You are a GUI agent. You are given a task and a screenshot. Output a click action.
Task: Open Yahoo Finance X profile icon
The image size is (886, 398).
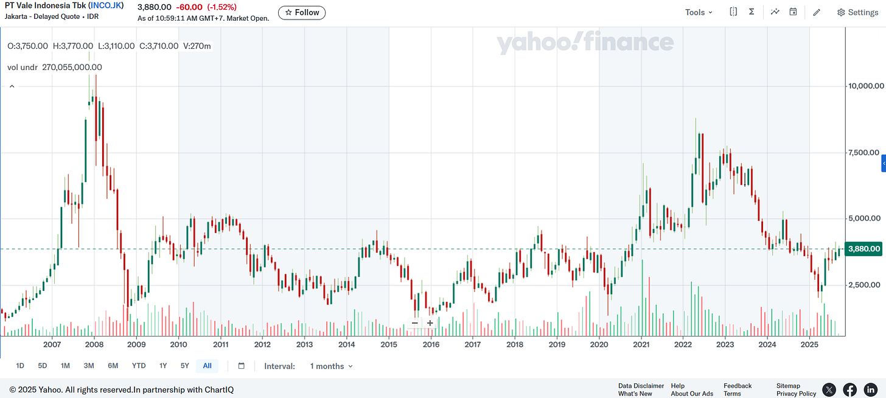(829, 389)
